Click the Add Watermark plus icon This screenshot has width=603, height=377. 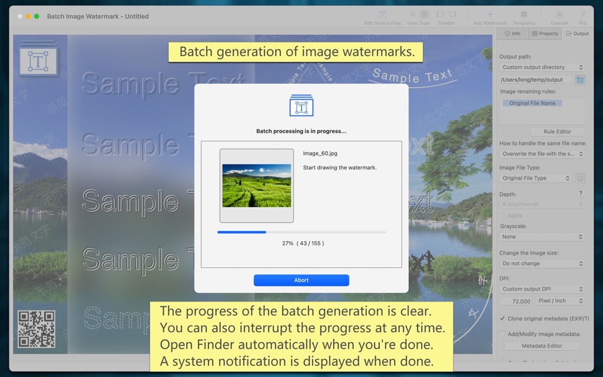[489, 14]
